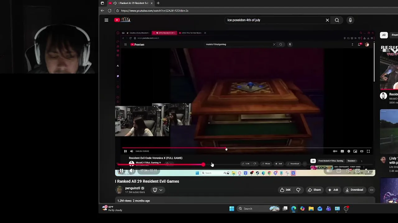Like the video with 36K thumbs up
The image size is (398, 223).
[x=285, y=190]
